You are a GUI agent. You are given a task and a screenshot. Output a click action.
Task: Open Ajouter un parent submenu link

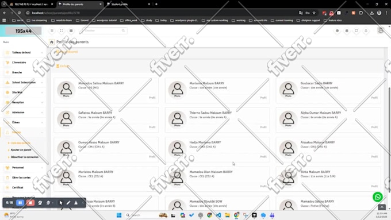pos(21,150)
